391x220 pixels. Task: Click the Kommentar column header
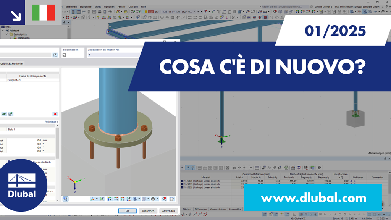[x=377, y=177]
